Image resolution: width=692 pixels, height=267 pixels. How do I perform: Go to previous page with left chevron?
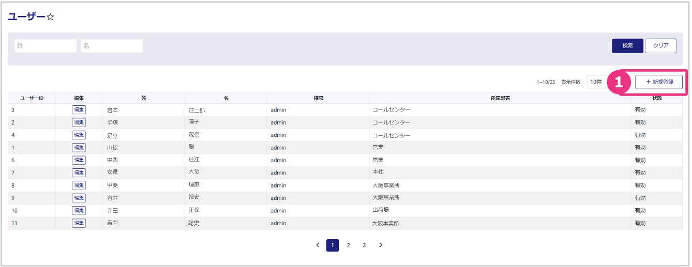(x=318, y=245)
